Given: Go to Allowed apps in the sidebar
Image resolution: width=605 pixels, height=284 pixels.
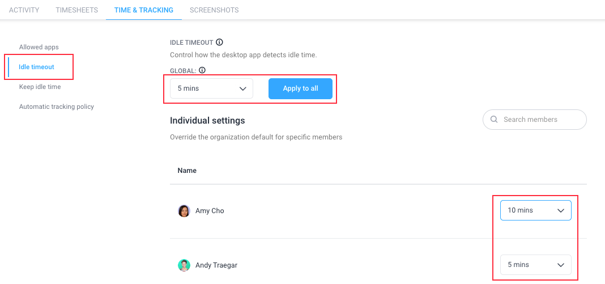Looking at the screenshot, I should coord(39,47).
